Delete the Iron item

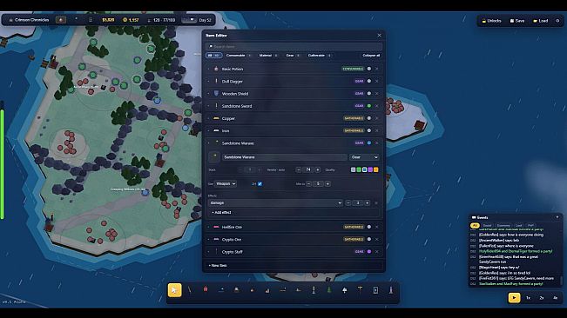[377, 130]
